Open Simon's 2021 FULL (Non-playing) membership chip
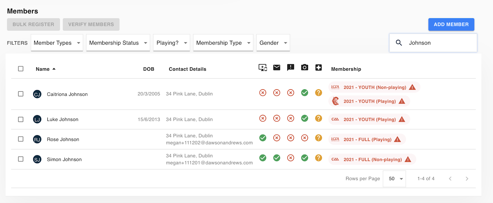 coord(372,159)
